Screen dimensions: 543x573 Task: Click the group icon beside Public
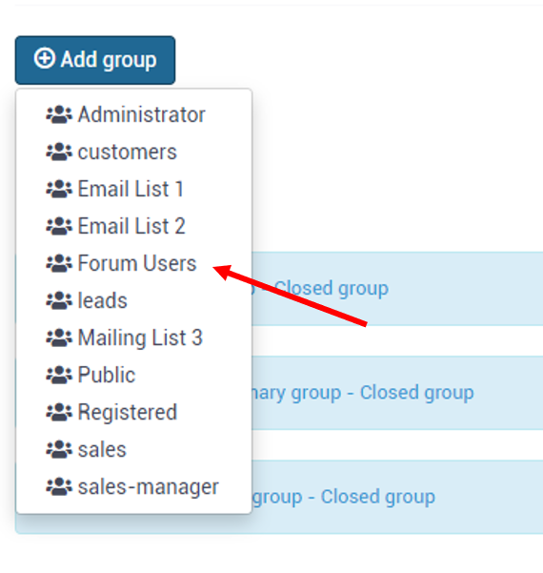point(59,376)
